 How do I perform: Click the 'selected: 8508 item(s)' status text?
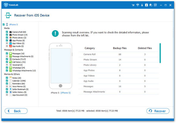[102, 111]
